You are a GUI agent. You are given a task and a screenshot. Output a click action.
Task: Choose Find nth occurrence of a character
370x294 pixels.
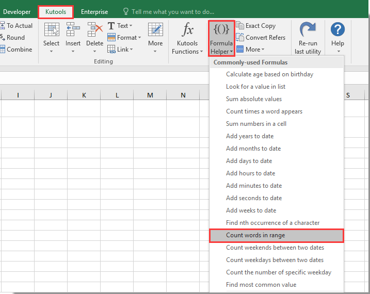click(x=277, y=223)
